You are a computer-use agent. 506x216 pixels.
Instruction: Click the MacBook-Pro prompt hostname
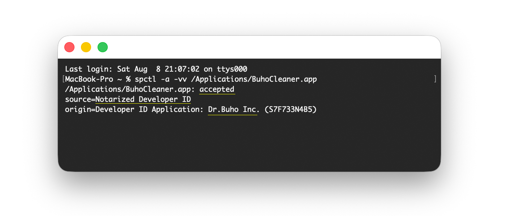pos(89,79)
